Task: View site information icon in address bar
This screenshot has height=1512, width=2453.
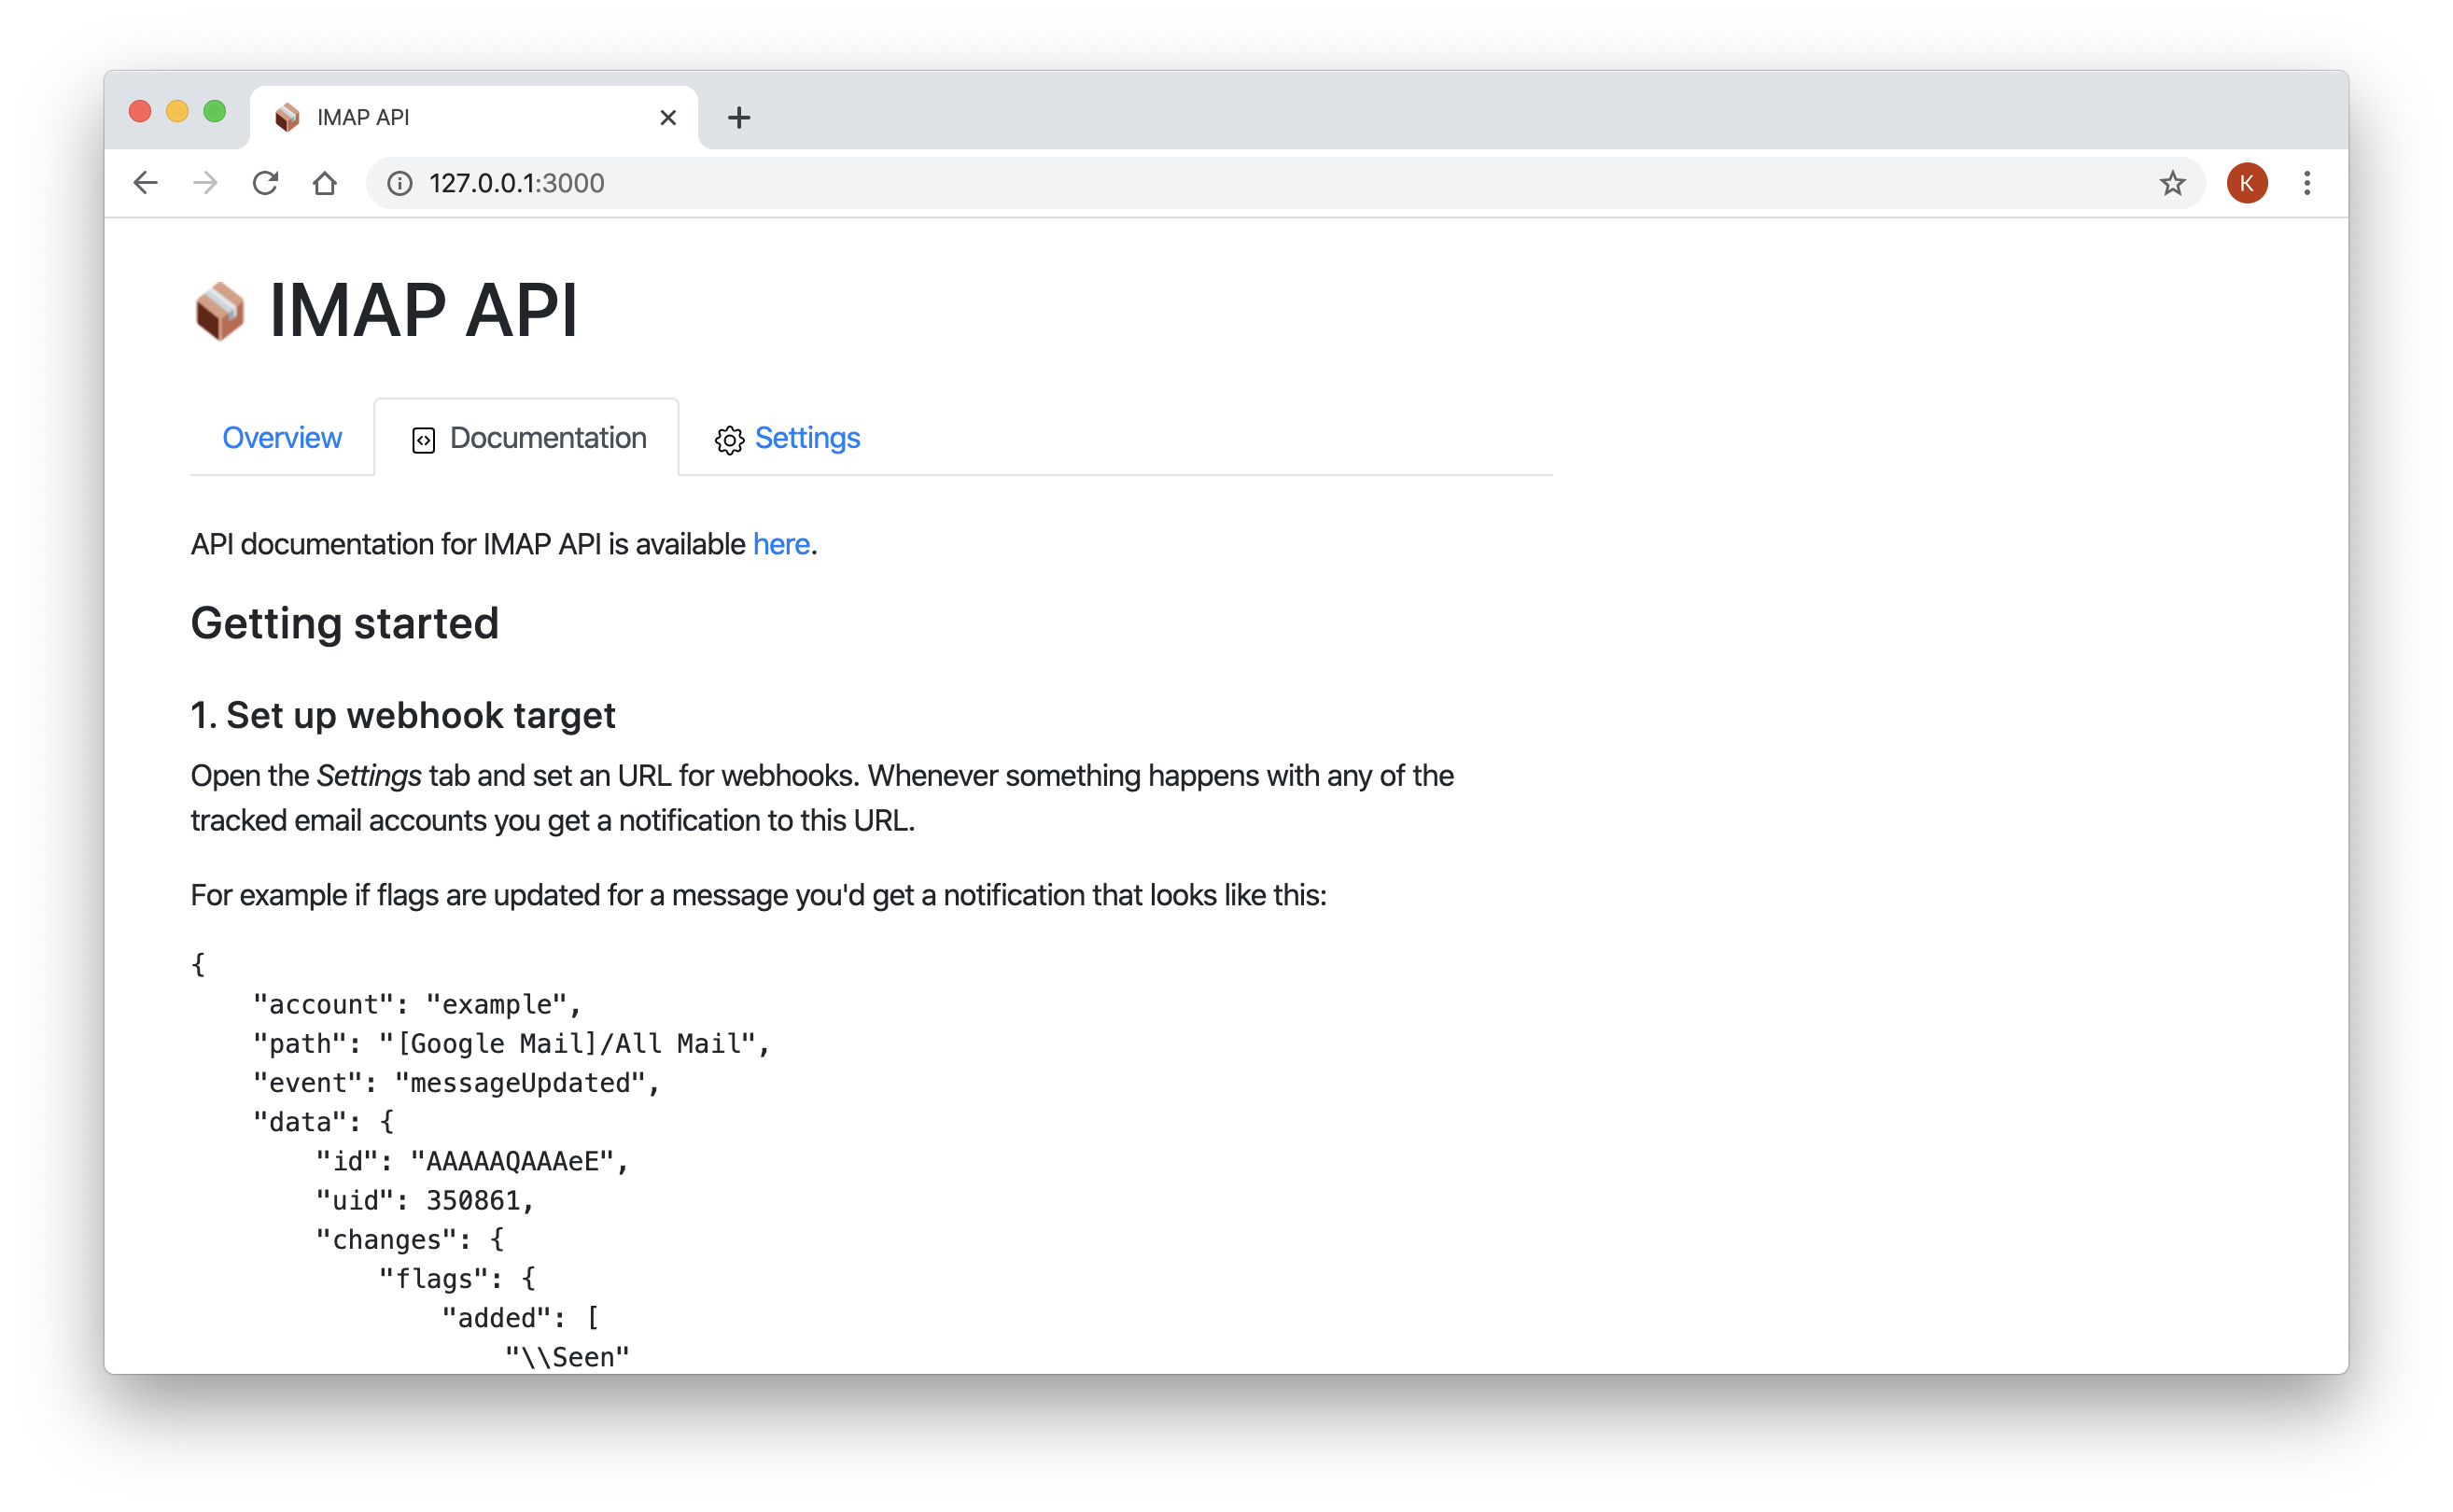Action: (x=400, y=183)
